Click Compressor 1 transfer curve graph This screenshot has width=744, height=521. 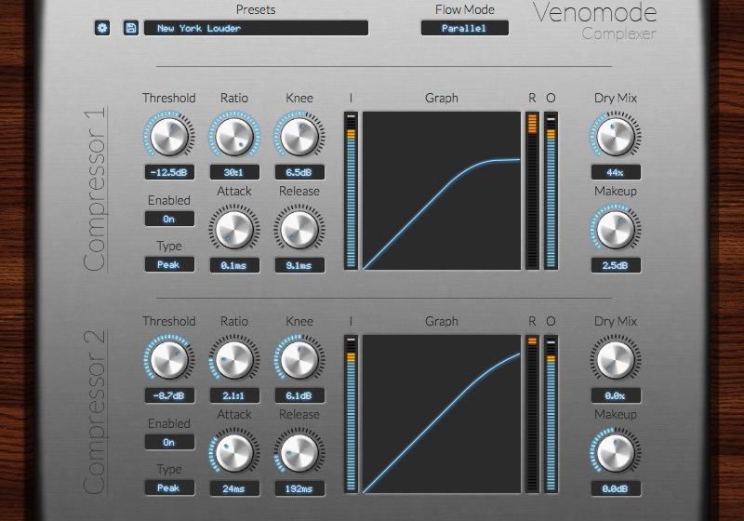(442, 191)
